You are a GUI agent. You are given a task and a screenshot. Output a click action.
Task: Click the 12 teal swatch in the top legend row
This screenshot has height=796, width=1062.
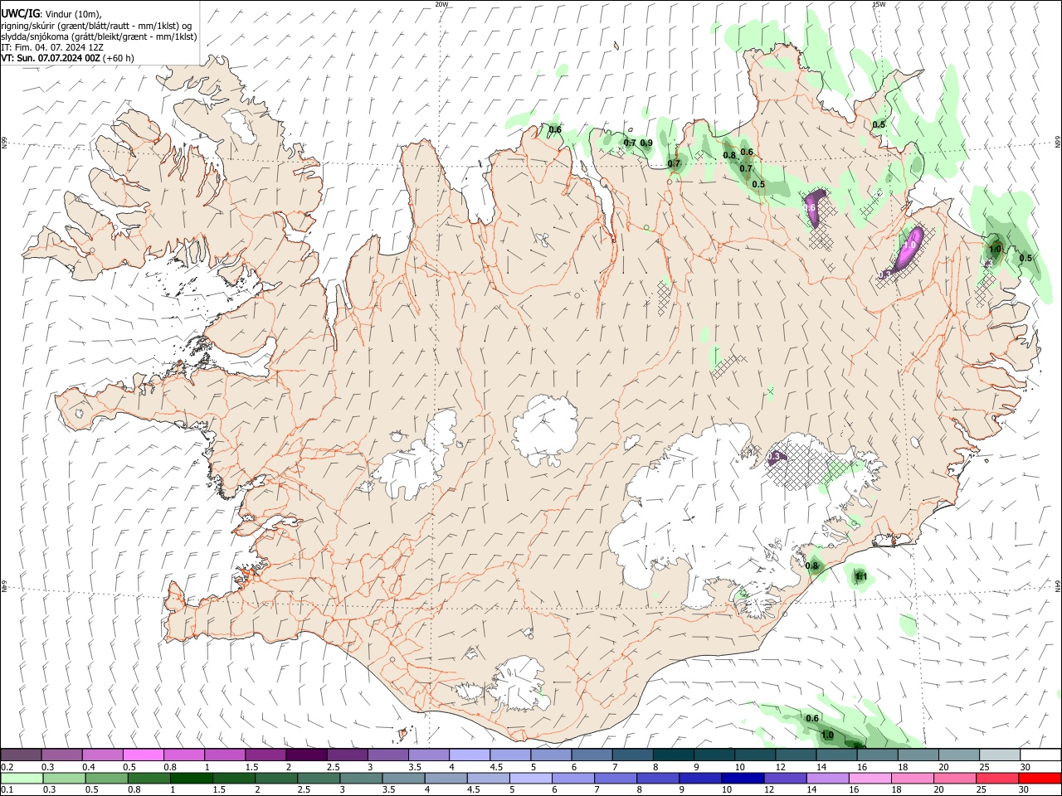pos(796,755)
